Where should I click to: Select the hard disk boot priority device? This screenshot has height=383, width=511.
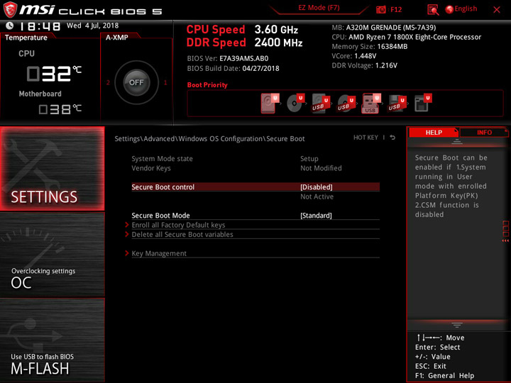point(270,104)
